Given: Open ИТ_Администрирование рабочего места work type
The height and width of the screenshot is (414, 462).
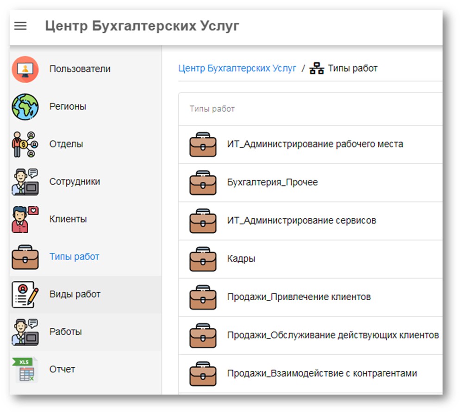Looking at the screenshot, I should click(310, 144).
